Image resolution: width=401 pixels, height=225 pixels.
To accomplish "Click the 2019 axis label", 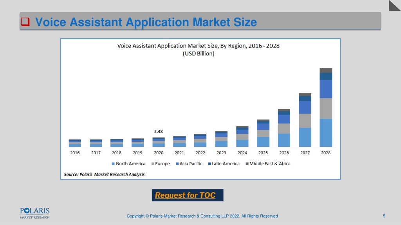I will [x=137, y=153].
